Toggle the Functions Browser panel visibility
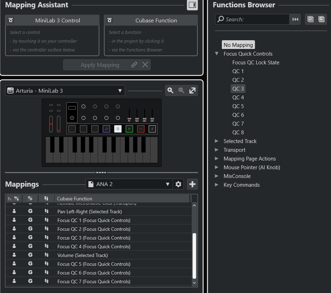This screenshot has width=331, height=293. (192, 5)
